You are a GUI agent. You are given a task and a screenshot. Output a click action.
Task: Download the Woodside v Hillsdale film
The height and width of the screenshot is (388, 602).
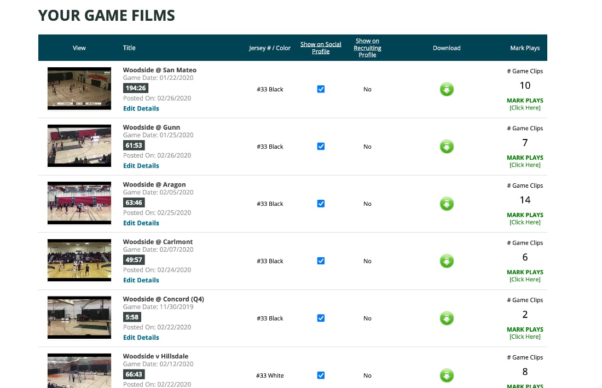pyautogui.click(x=447, y=375)
